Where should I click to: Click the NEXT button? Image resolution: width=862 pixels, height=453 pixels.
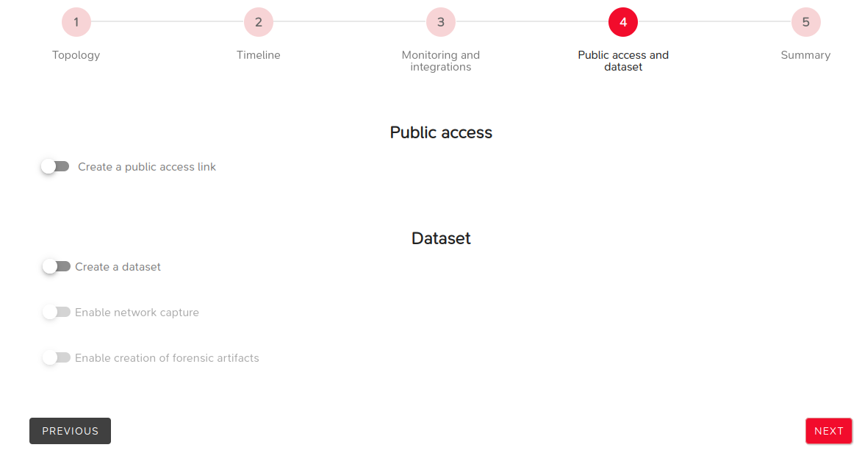click(x=828, y=431)
